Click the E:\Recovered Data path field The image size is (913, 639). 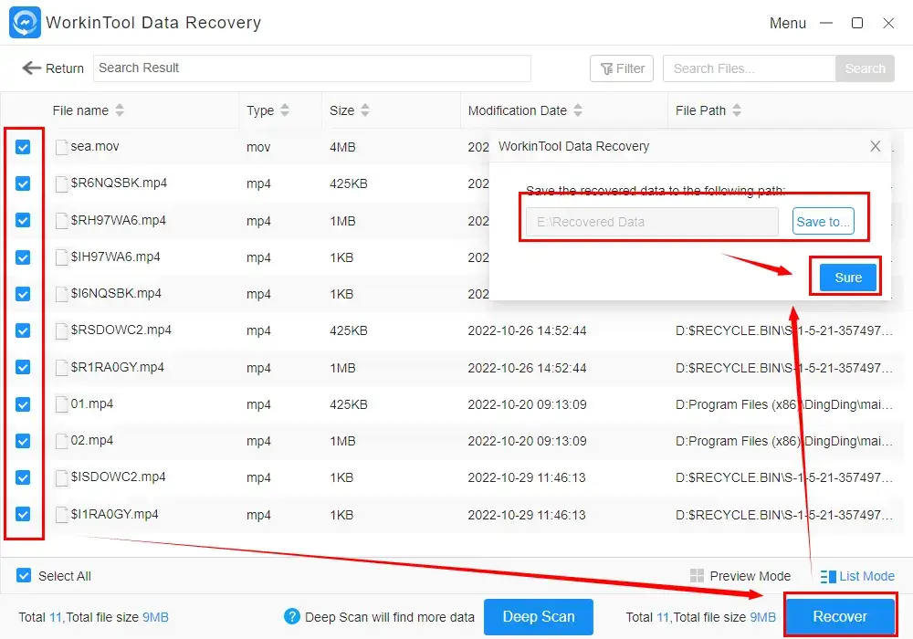point(652,222)
